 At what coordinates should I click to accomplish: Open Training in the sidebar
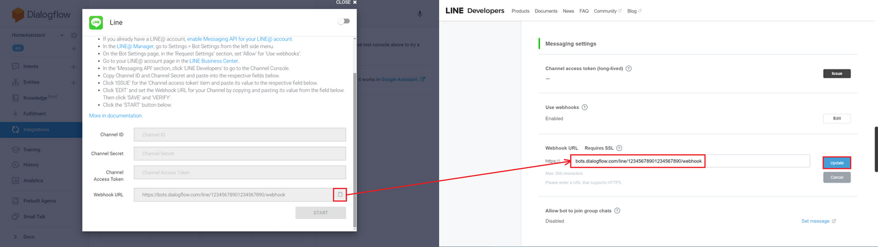pos(32,149)
